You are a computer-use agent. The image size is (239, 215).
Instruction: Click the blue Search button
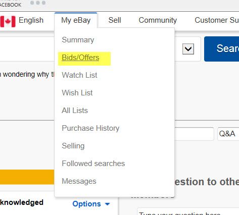pos(222,49)
